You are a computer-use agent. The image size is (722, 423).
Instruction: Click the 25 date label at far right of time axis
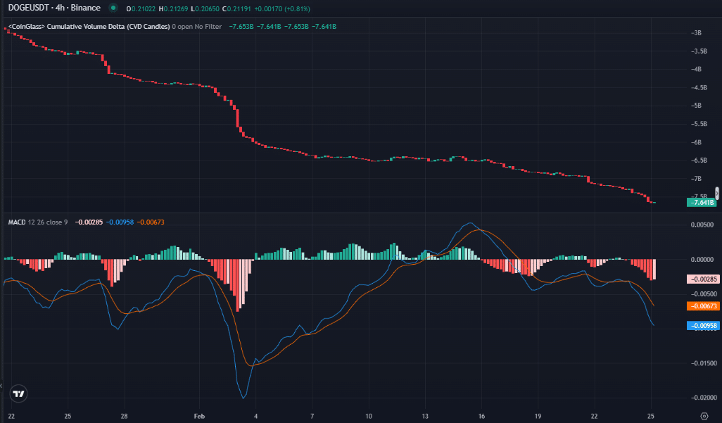point(651,416)
